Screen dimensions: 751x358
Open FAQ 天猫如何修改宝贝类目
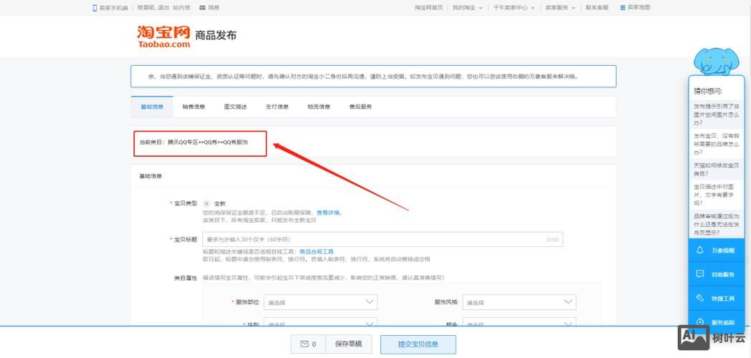[x=717, y=169]
